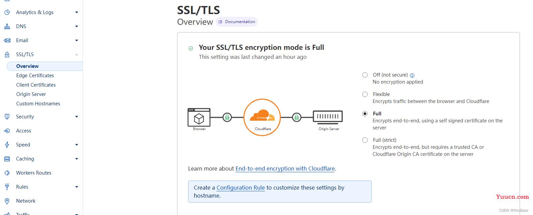Click the Analytics & Logs pie chart icon

click(7, 12)
